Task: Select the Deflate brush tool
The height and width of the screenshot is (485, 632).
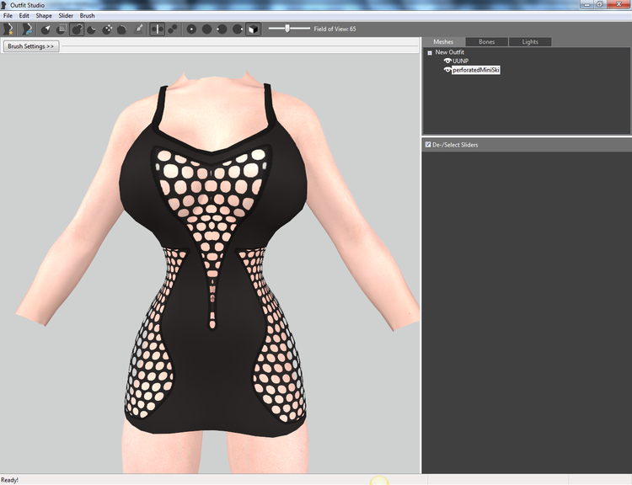Action: 92,29
